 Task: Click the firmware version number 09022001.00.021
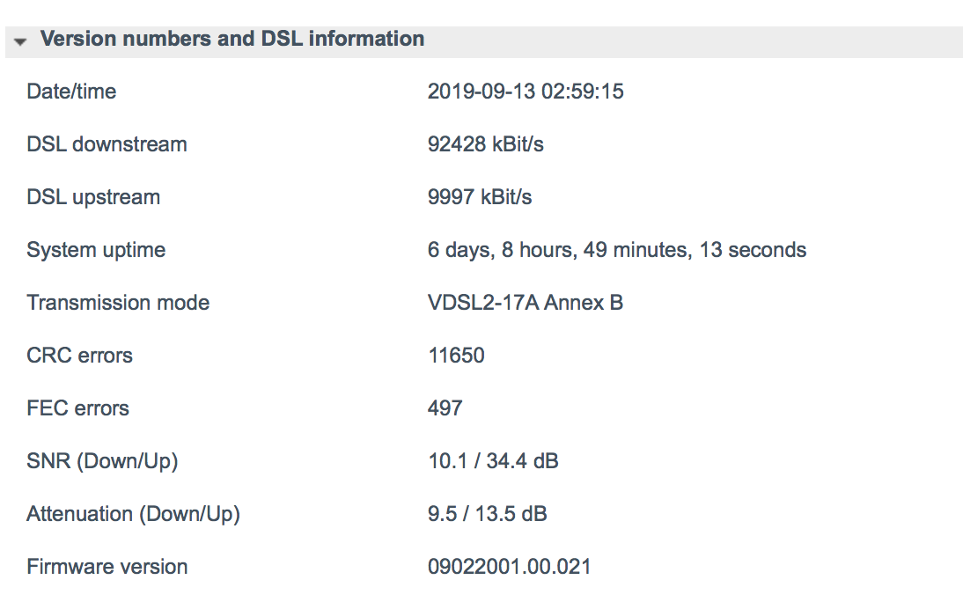pyautogui.click(x=509, y=567)
